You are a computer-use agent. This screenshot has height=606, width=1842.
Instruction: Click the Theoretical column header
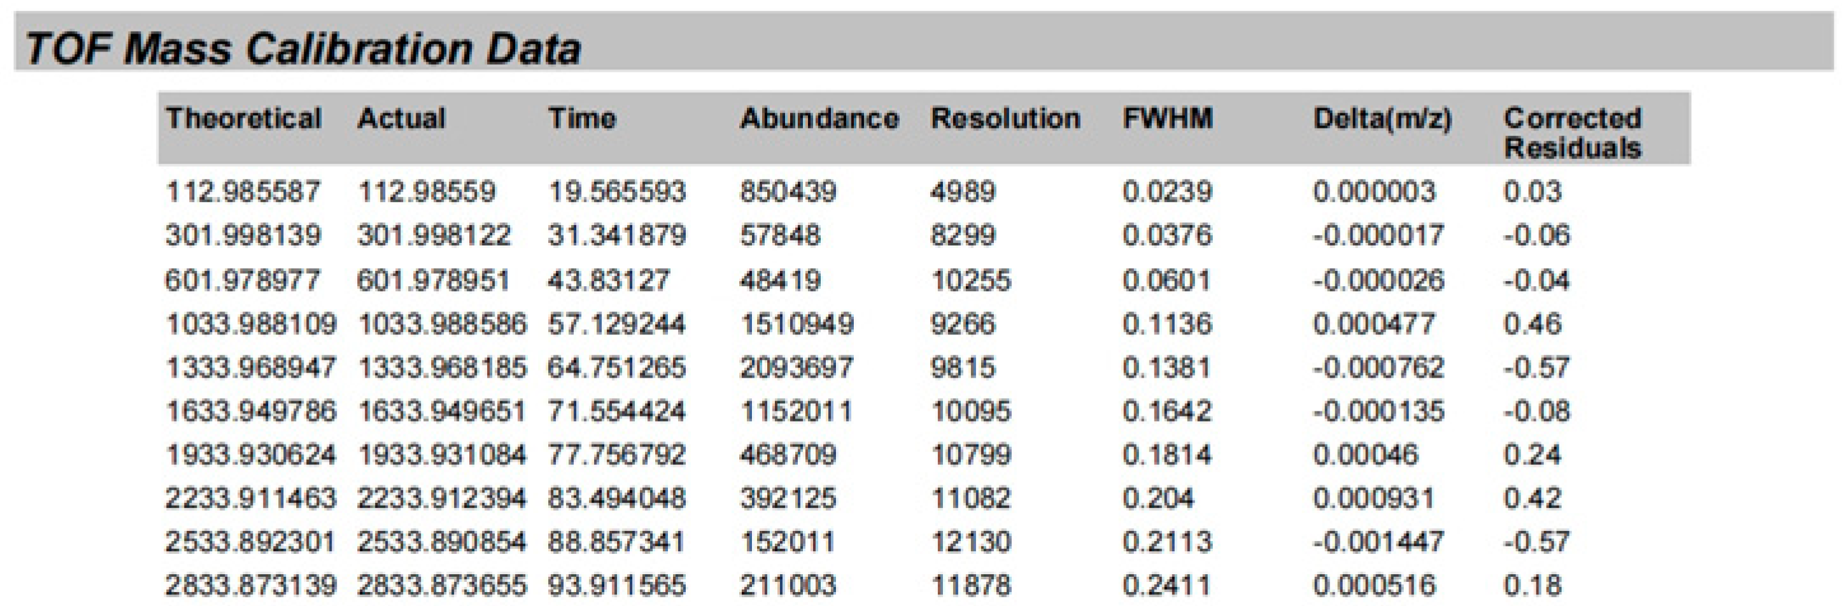tap(243, 118)
